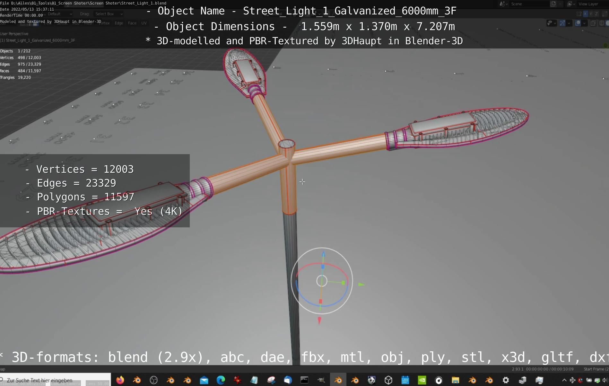Open the UV menu

point(144,23)
